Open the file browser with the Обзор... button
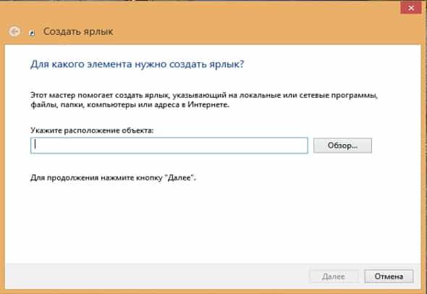 pyautogui.click(x=342, y=146)
